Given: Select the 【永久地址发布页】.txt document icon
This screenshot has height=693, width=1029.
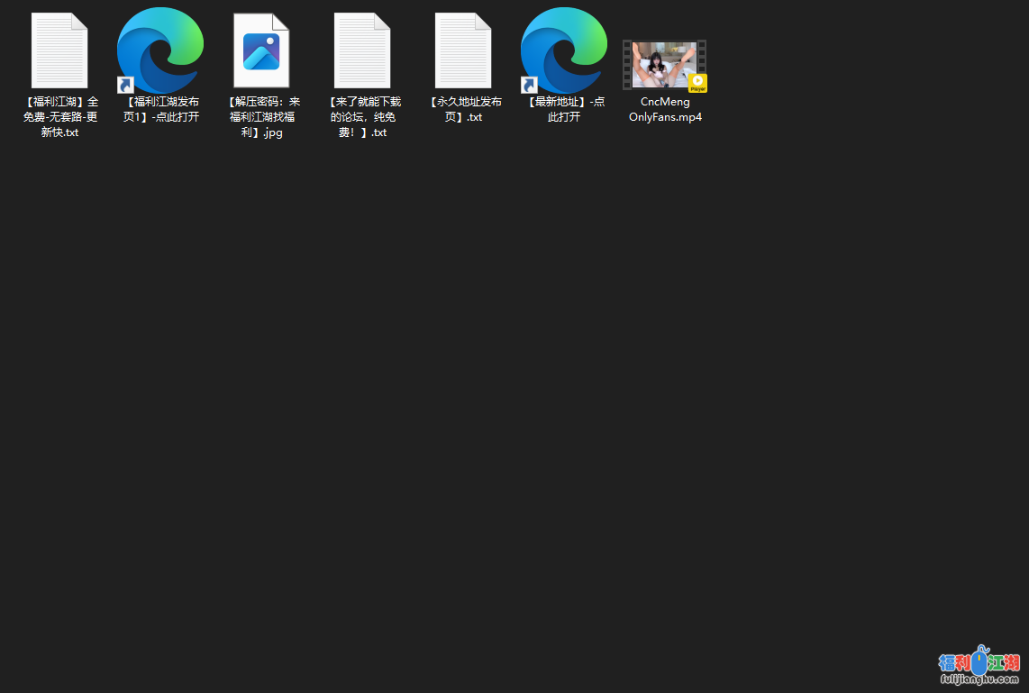Looking at the screenshot, I should tap(463, 50).
